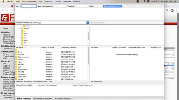Switch to Неудавшиеся передачи tab

[42, 98]
